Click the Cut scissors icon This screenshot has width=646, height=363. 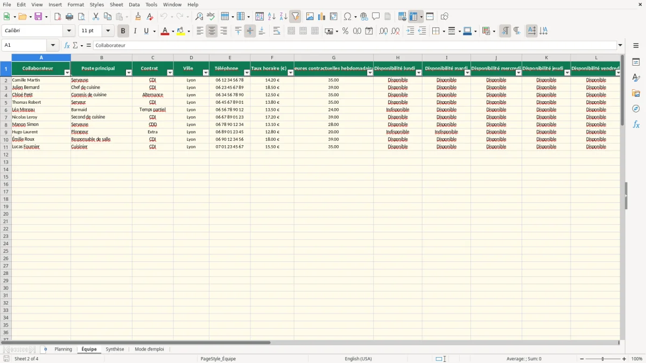click(x=96, y=17)
